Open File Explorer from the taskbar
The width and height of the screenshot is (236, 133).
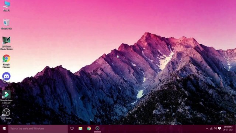[x=80, y=129]
